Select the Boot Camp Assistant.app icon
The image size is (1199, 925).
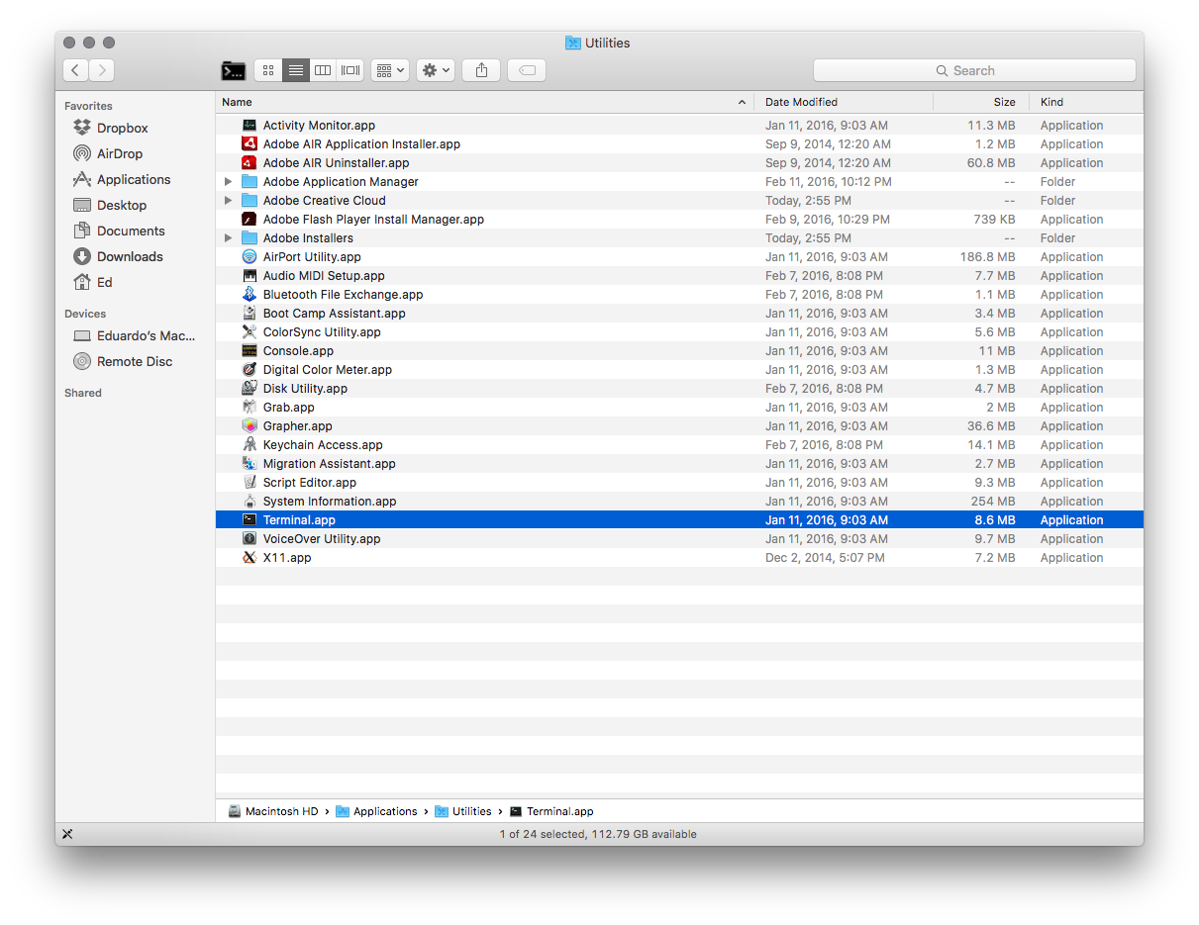pyautogui.click(x=250, y=314)
